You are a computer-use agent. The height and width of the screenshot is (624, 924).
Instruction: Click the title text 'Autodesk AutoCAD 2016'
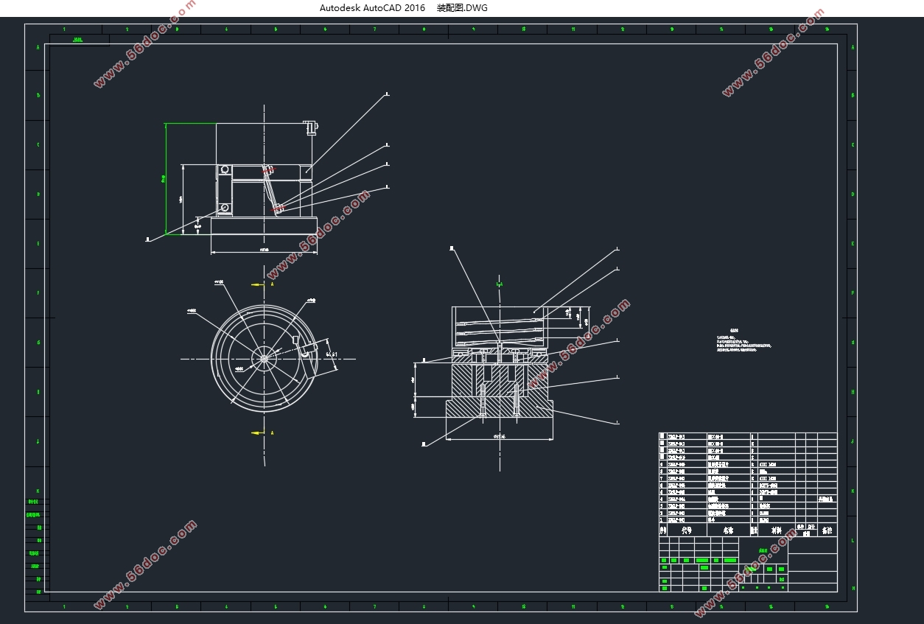point(372,8)
